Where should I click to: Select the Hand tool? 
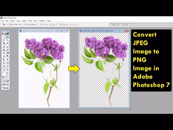[x=4, y=69]
